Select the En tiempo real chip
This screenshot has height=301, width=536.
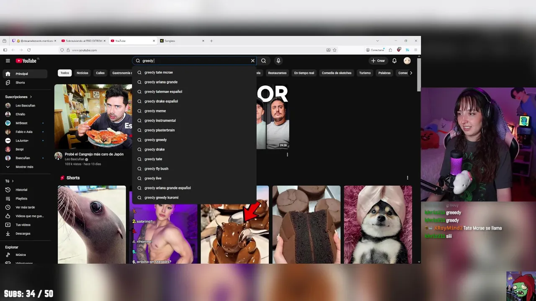point(304,73)
